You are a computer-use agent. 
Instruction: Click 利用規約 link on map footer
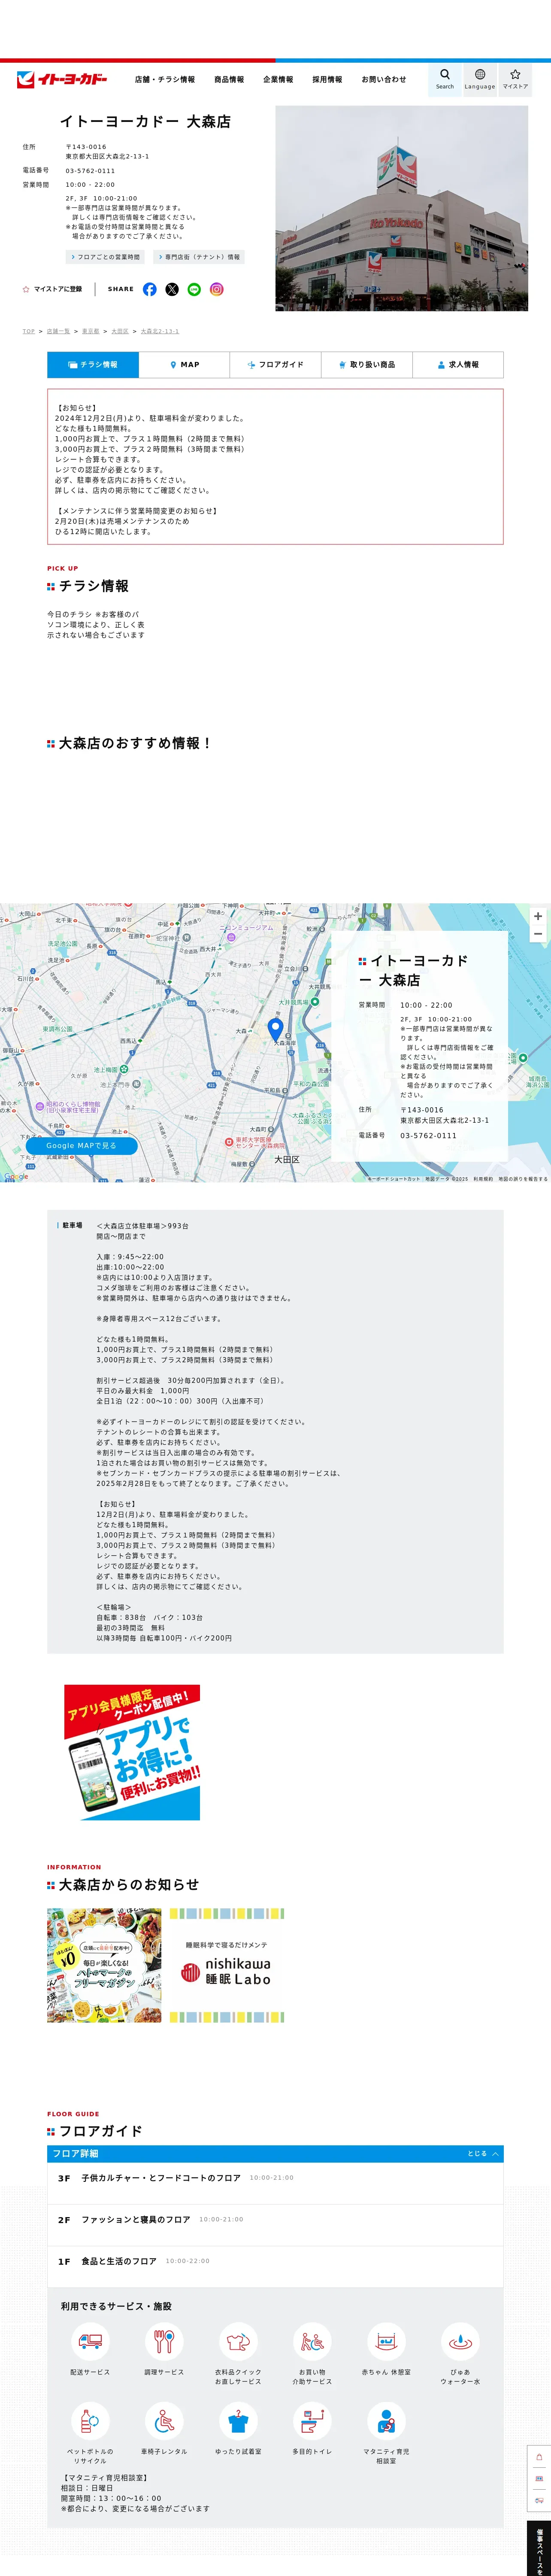click(483, 1179)
